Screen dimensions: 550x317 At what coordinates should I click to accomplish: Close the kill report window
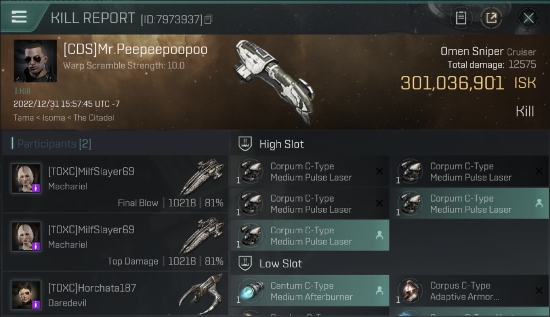click(528, 18)
